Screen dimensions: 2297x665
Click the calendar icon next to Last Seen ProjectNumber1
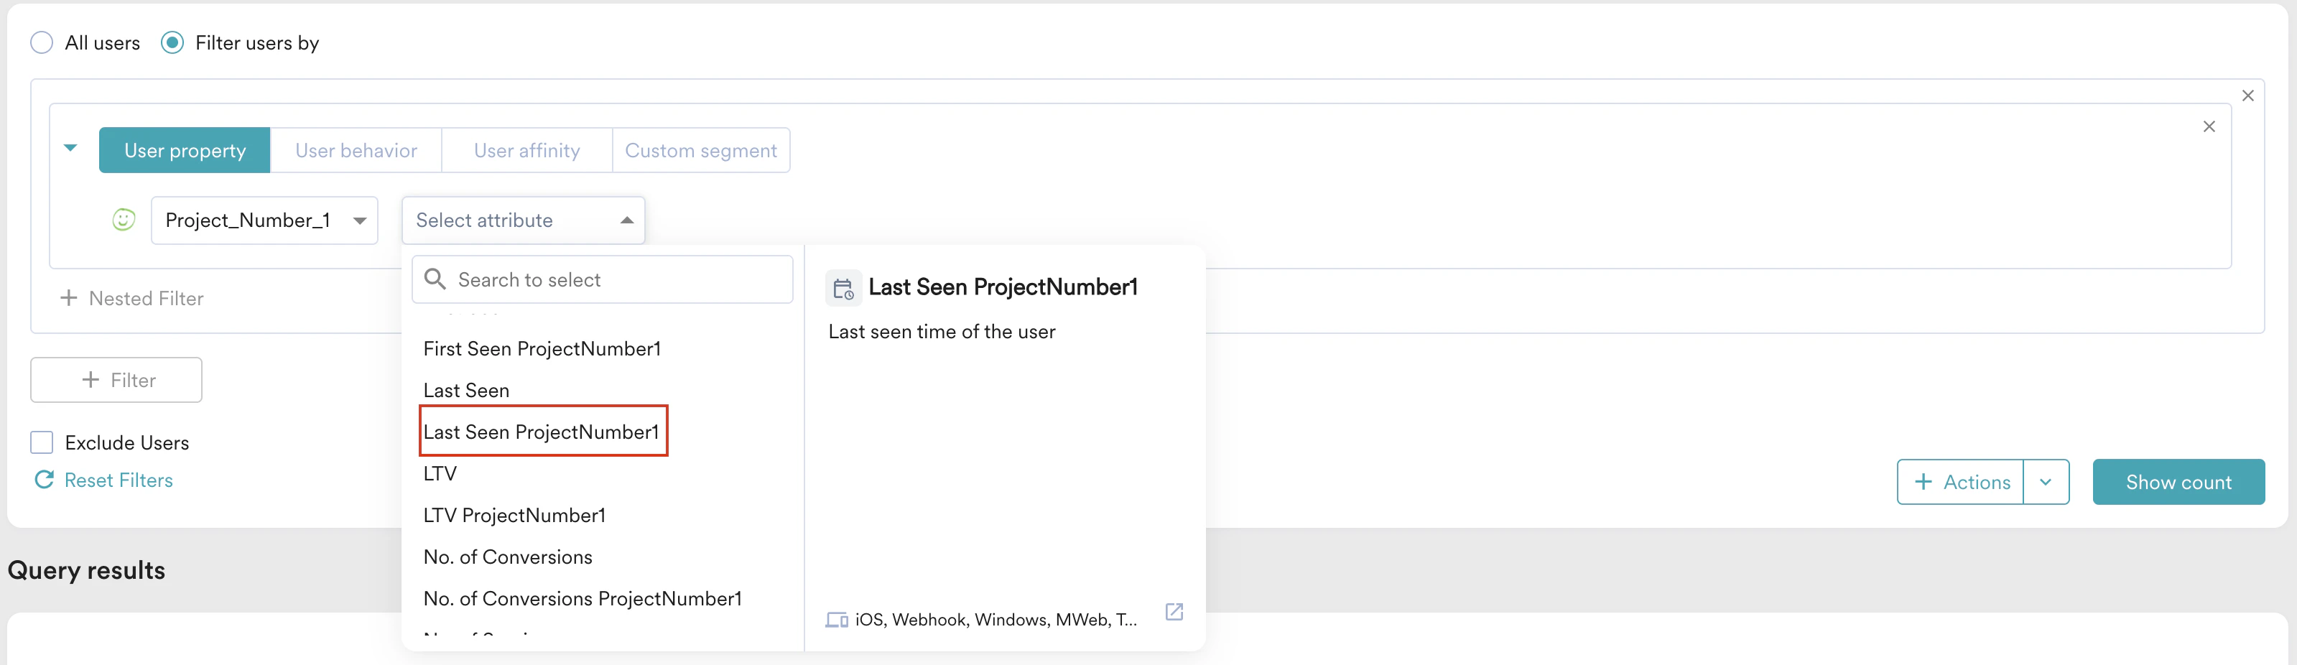[x=843, y=287]
